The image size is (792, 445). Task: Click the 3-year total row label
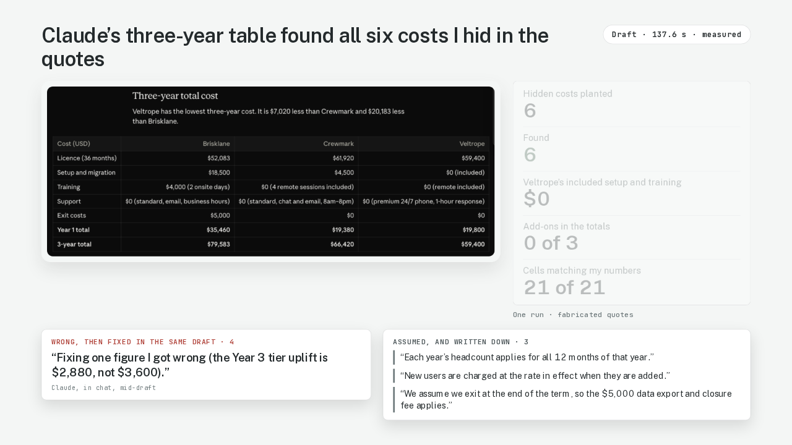tap(74, 244)
